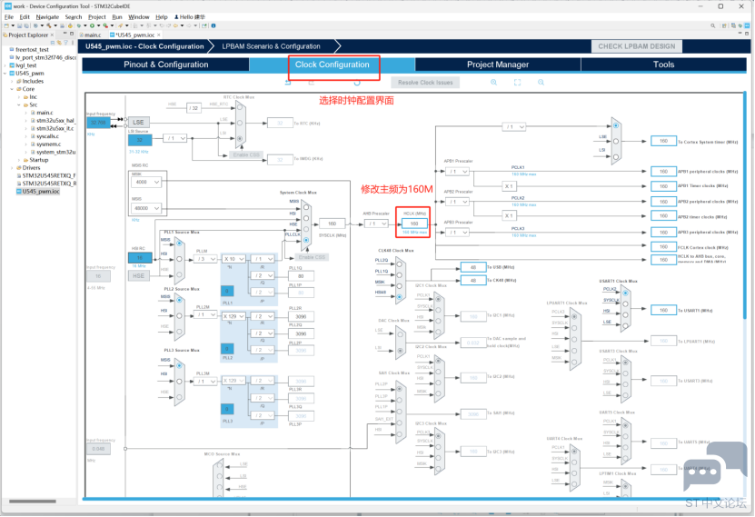Click the green debug bug toolbar icon
The height and width of the screenshot is (517, 755).
point(78,25)
